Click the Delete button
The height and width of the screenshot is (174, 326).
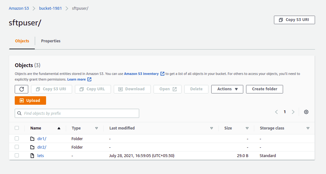[x=196, y=89]
